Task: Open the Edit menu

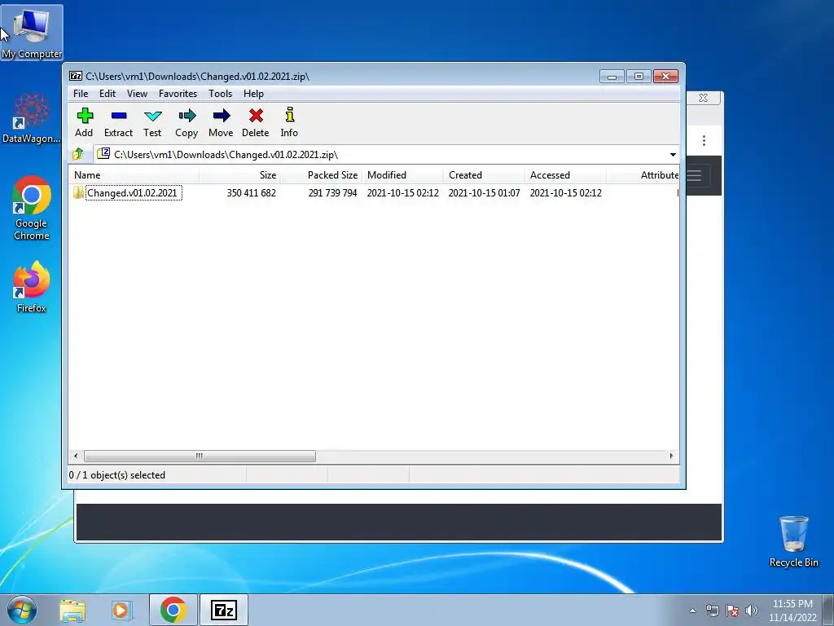Action: (x=108, y=94)
